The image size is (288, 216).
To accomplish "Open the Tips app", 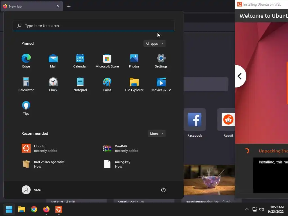I will (x=26, y=108).
